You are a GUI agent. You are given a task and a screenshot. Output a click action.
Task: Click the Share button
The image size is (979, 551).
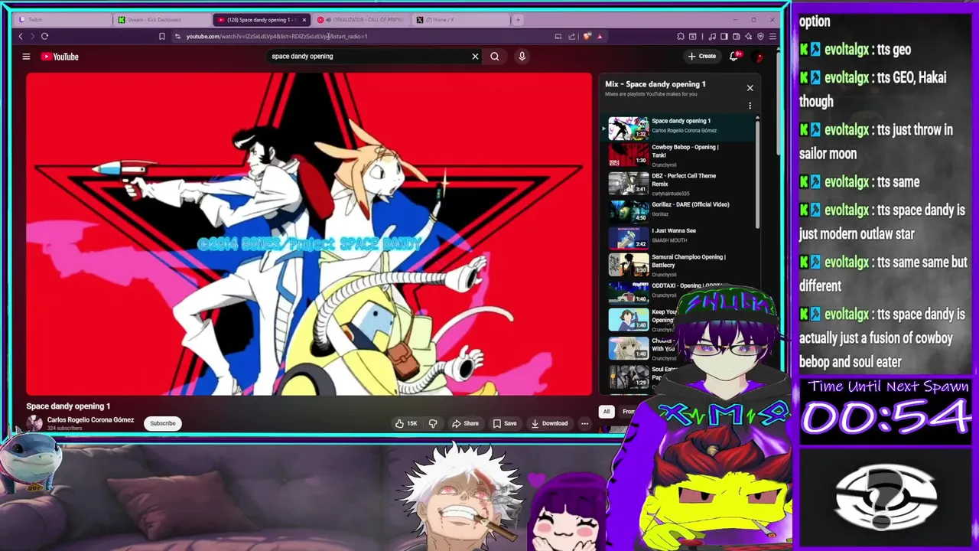pyautogui.click(x=465, y=423)
